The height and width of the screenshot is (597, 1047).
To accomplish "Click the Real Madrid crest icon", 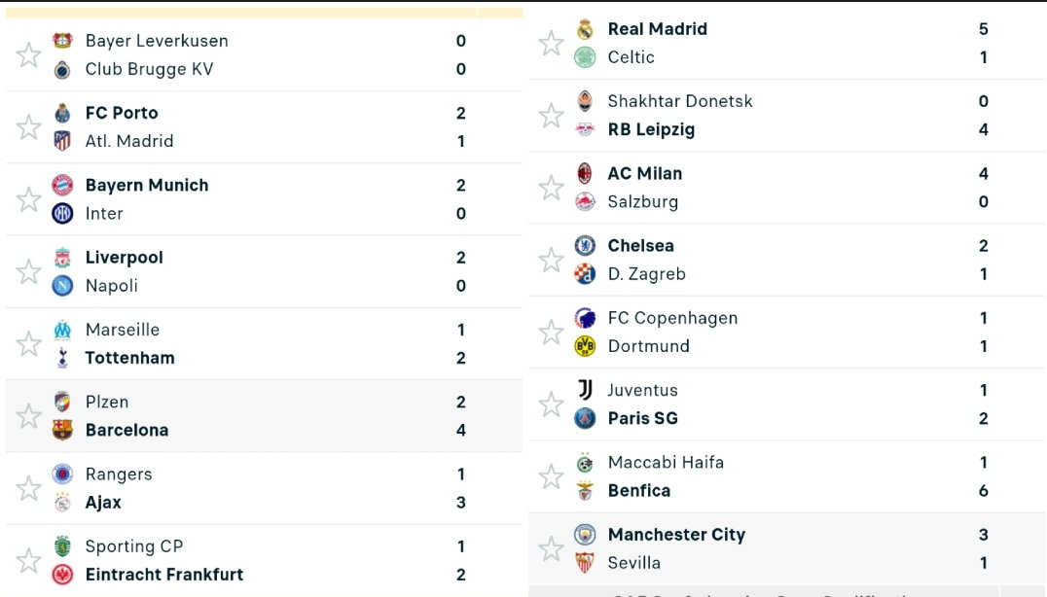I will (x=585, y=28).
